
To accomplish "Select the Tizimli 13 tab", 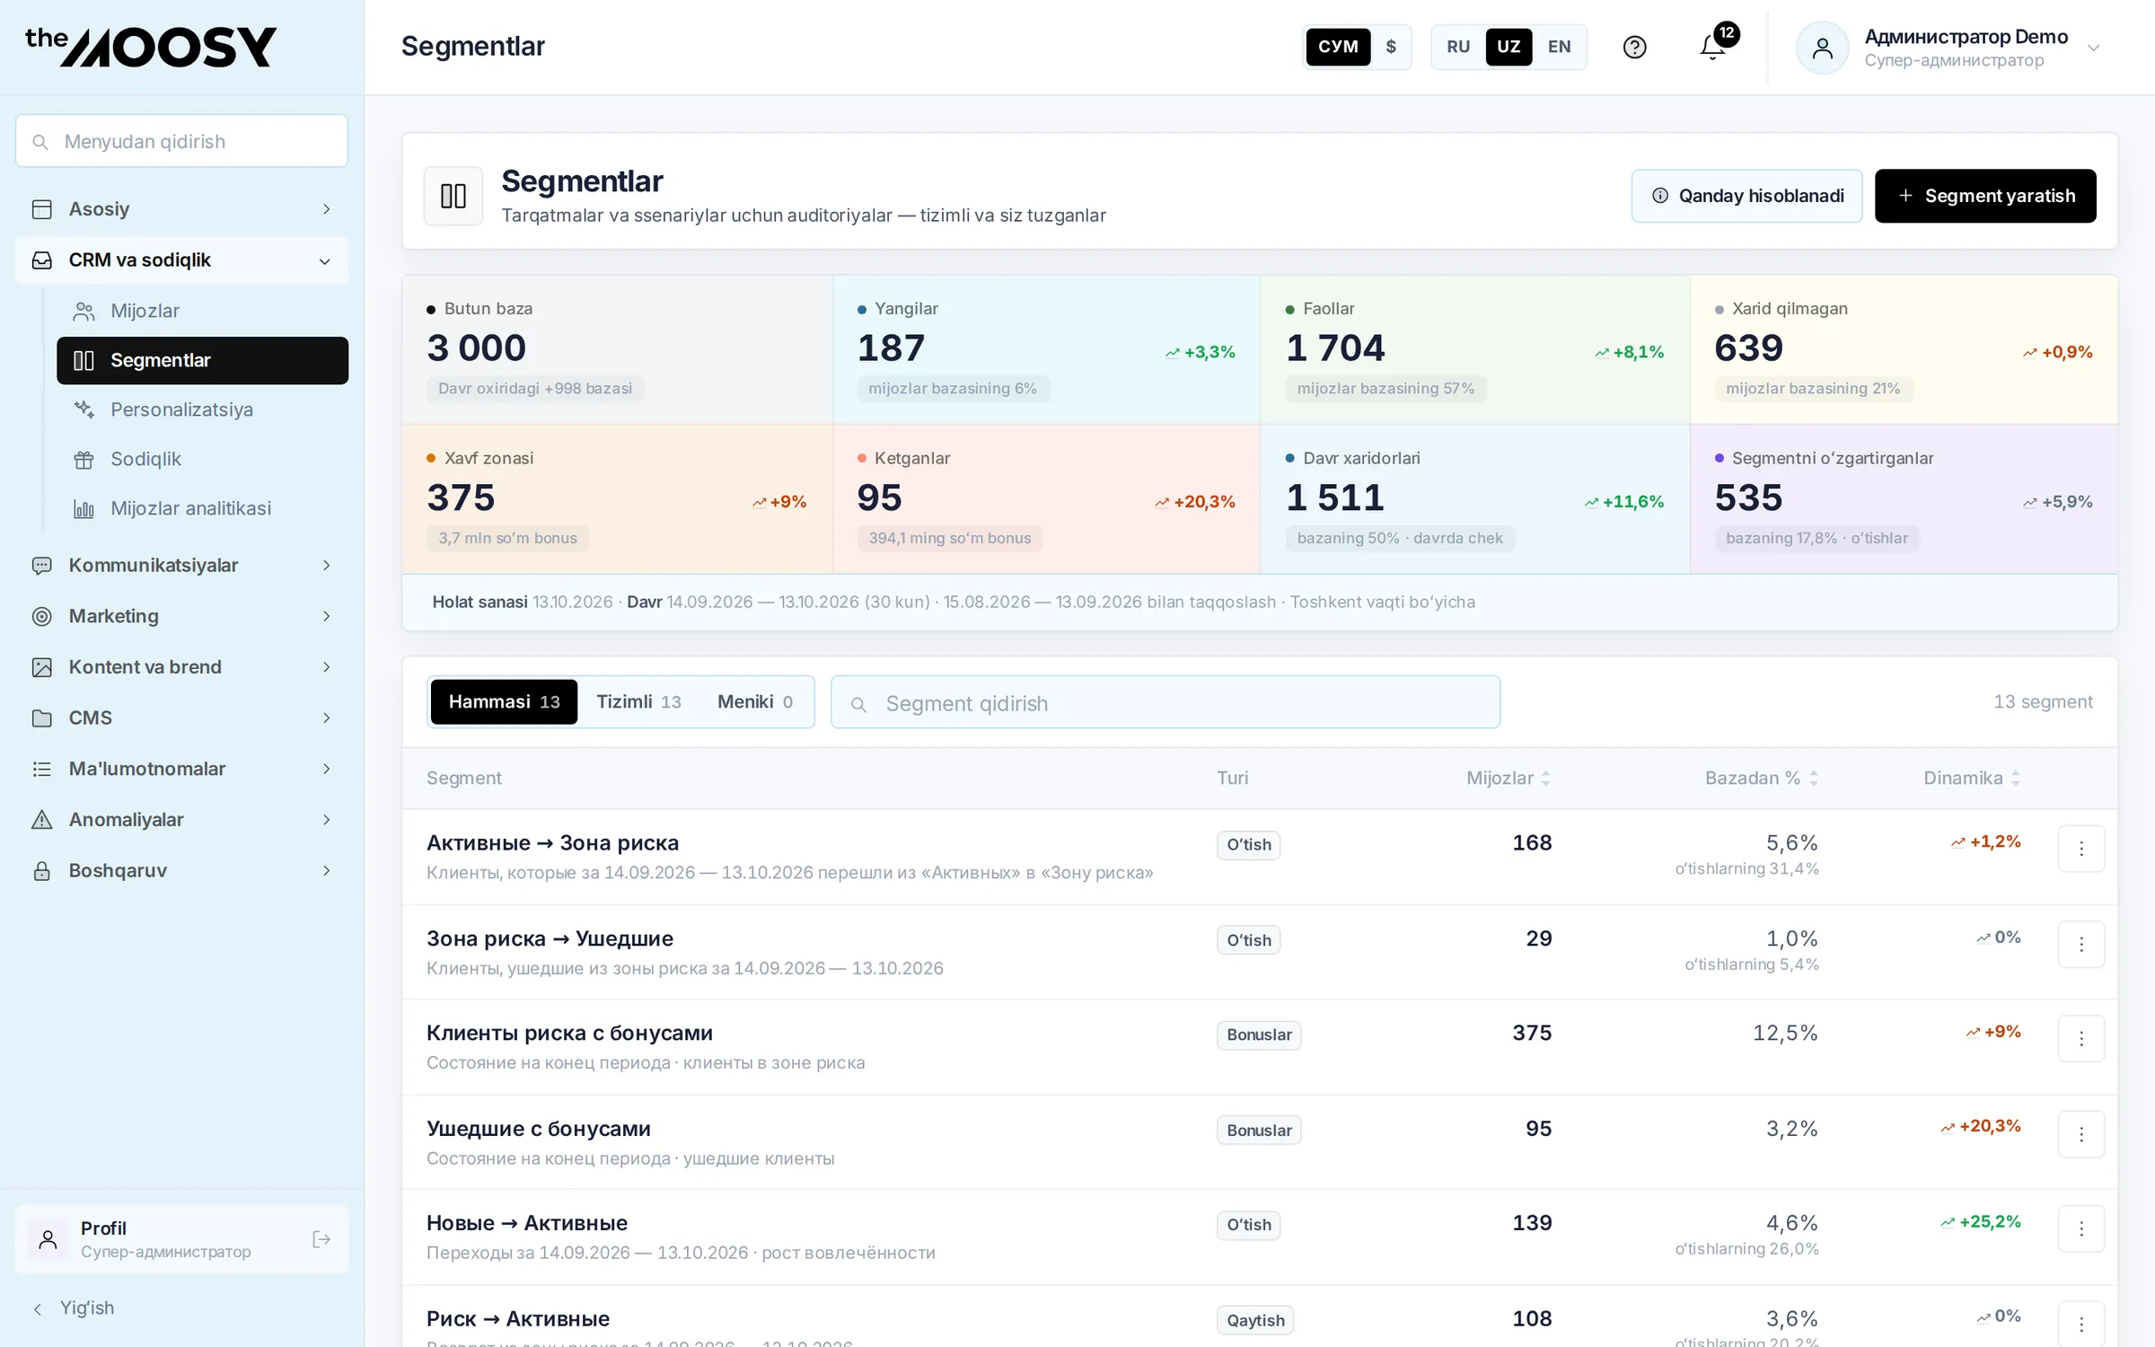I will coord(638,702).
